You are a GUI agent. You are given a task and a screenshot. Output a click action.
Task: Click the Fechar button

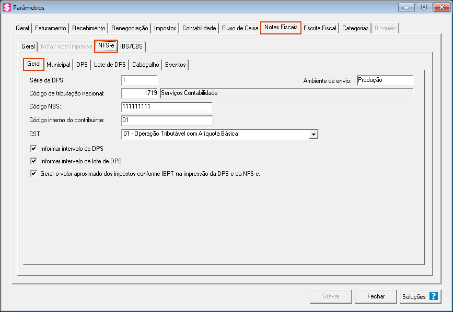point(376,296)
